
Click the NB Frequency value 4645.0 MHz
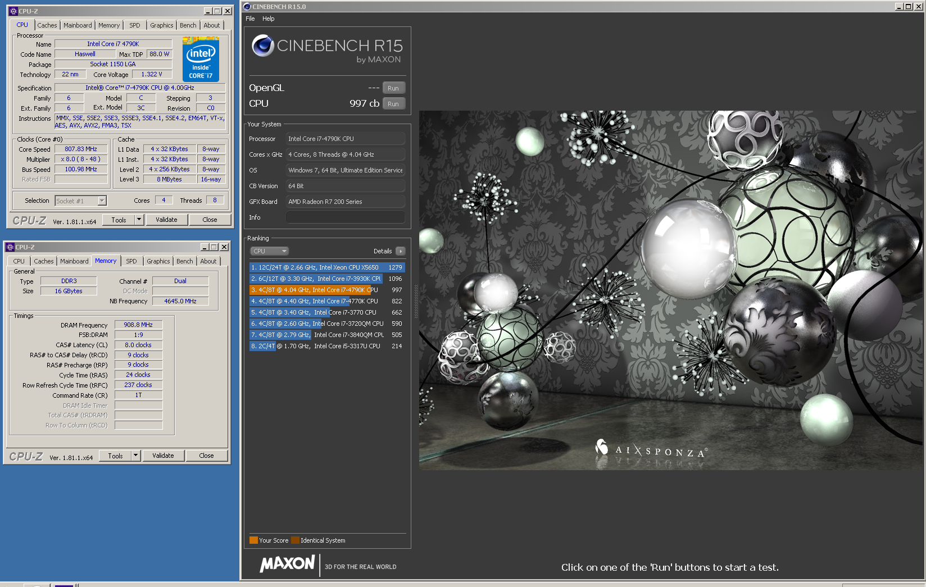pos(180,301)
